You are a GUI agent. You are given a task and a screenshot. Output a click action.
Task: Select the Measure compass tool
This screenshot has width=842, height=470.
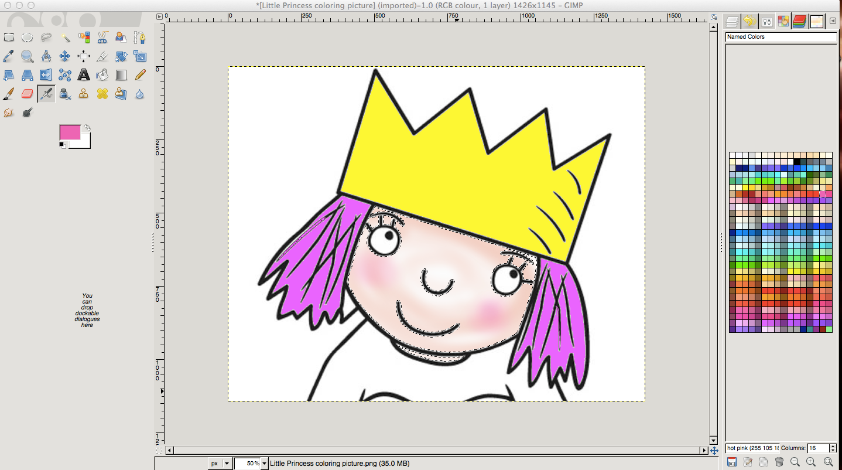pyautogui.click(x=46, y=56)
